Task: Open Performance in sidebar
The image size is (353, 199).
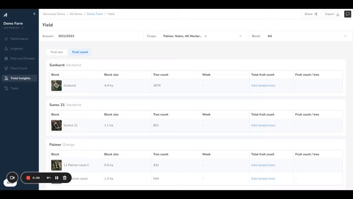Action: [19, 39]
